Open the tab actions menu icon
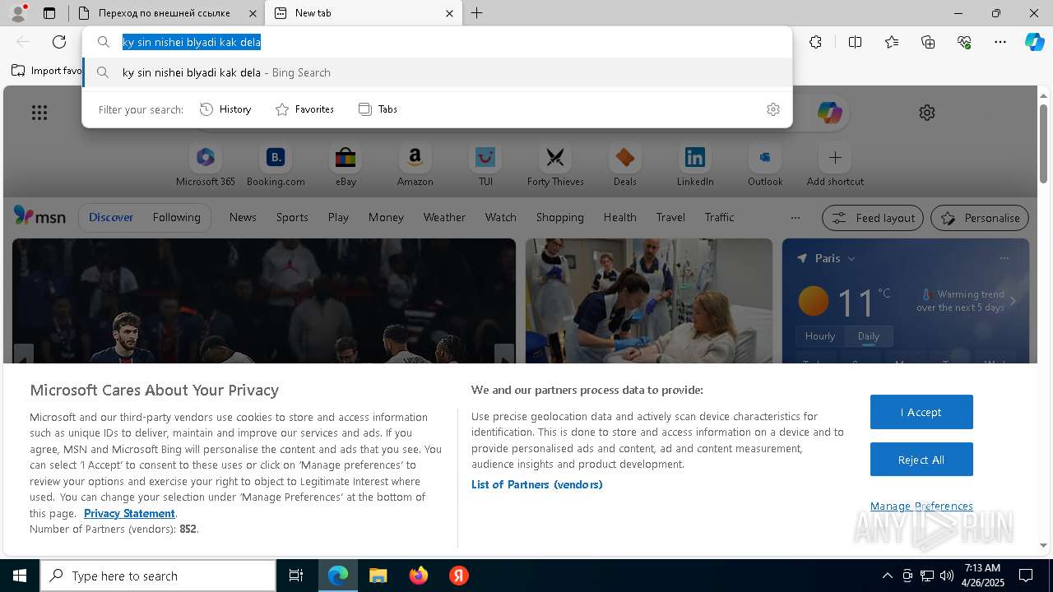 pos(49,13)
